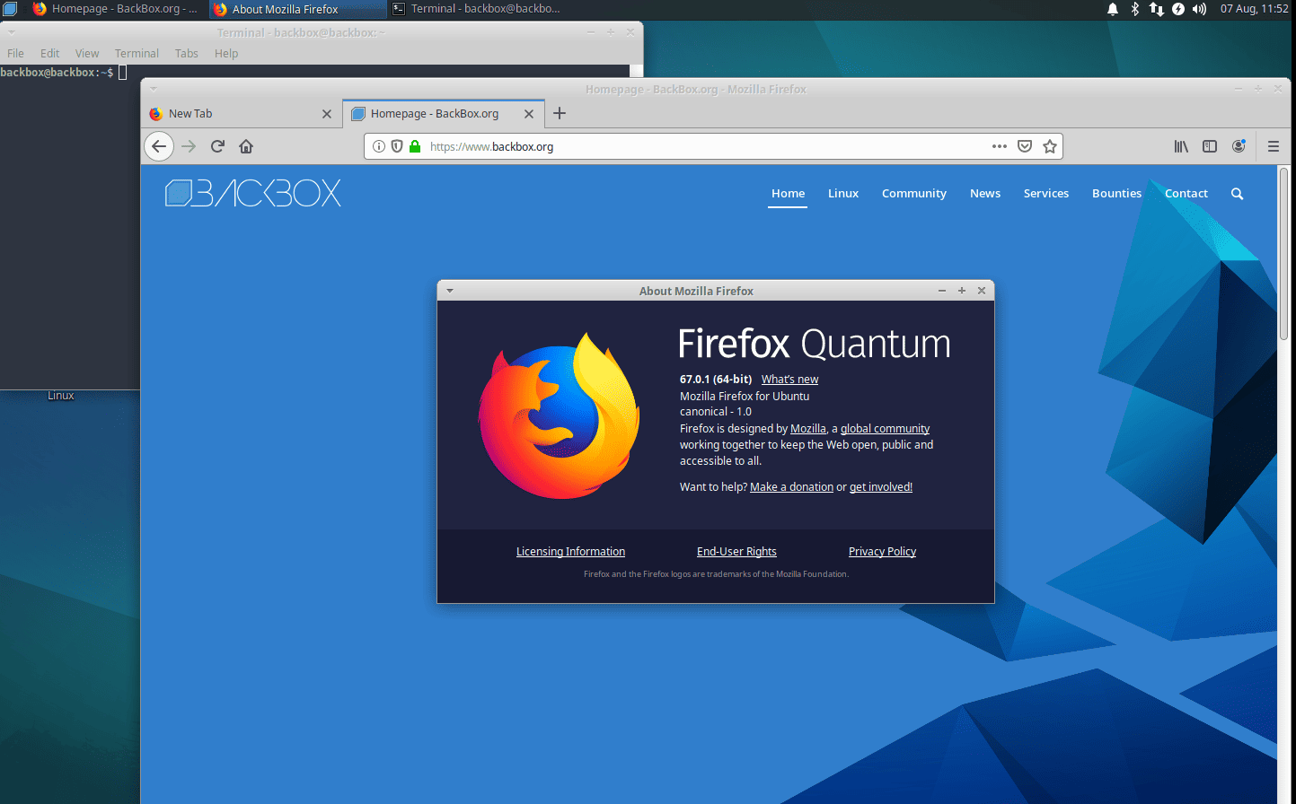Switch to Terminal taskbar window

(x=477, y=9)
